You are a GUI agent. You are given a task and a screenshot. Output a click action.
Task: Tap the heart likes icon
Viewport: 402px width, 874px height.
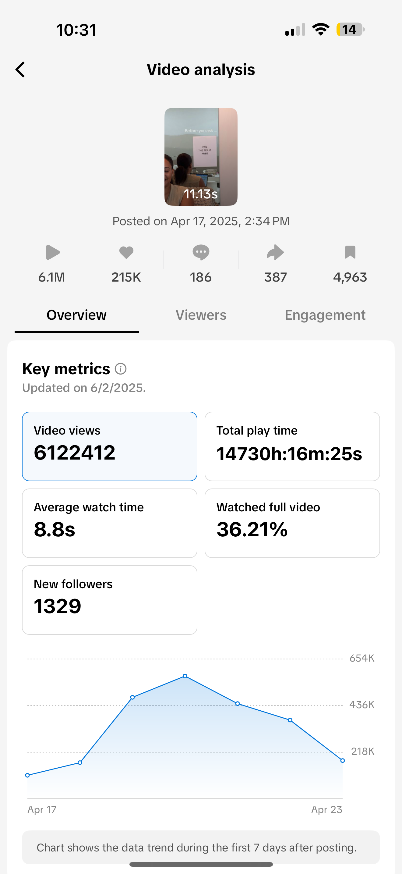click(126, 252)
